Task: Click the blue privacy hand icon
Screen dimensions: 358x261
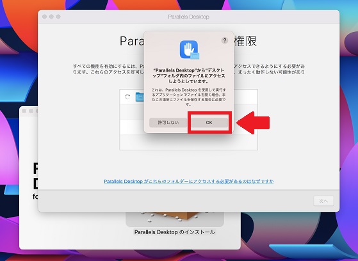Action: (x=190, y=50)
